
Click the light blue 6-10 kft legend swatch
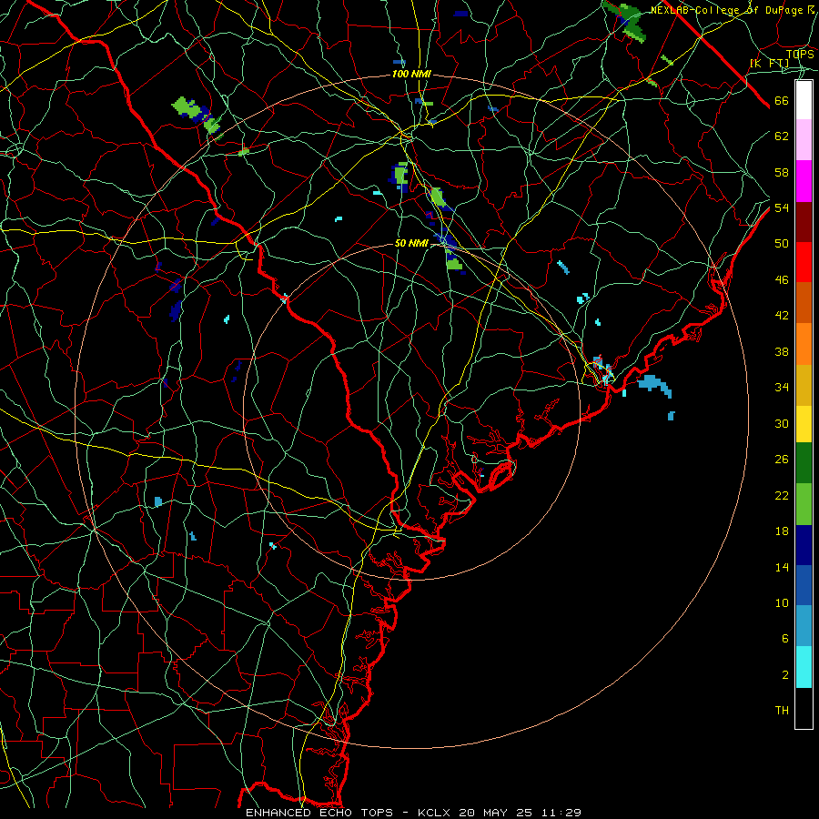pos(804,625)
